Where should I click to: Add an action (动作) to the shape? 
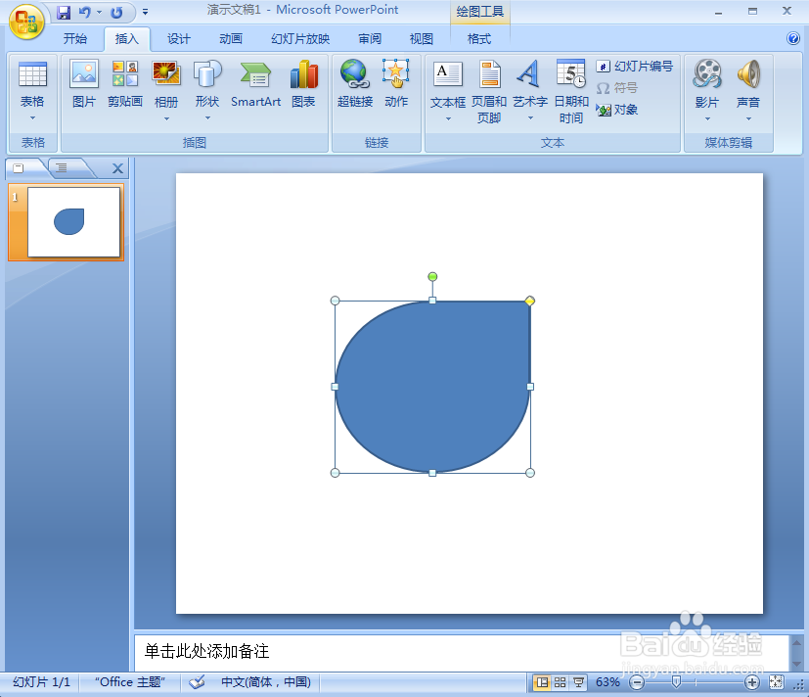pyautogui.click(x=396, y=84)
